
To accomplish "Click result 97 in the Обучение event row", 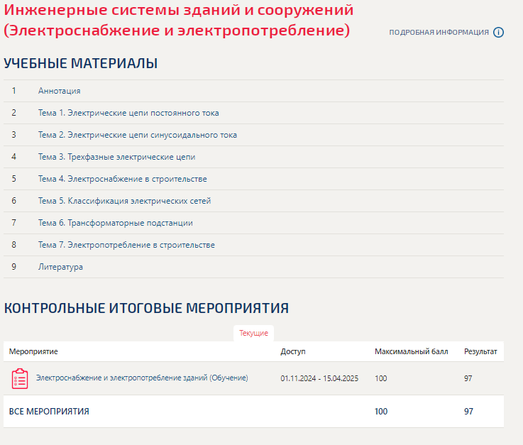I will click(468, 378).
